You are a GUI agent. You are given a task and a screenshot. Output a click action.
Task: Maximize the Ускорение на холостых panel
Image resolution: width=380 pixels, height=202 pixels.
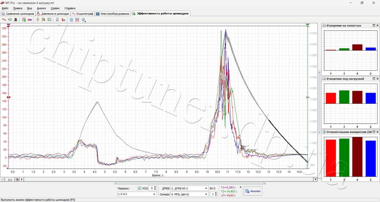(374, 25)
